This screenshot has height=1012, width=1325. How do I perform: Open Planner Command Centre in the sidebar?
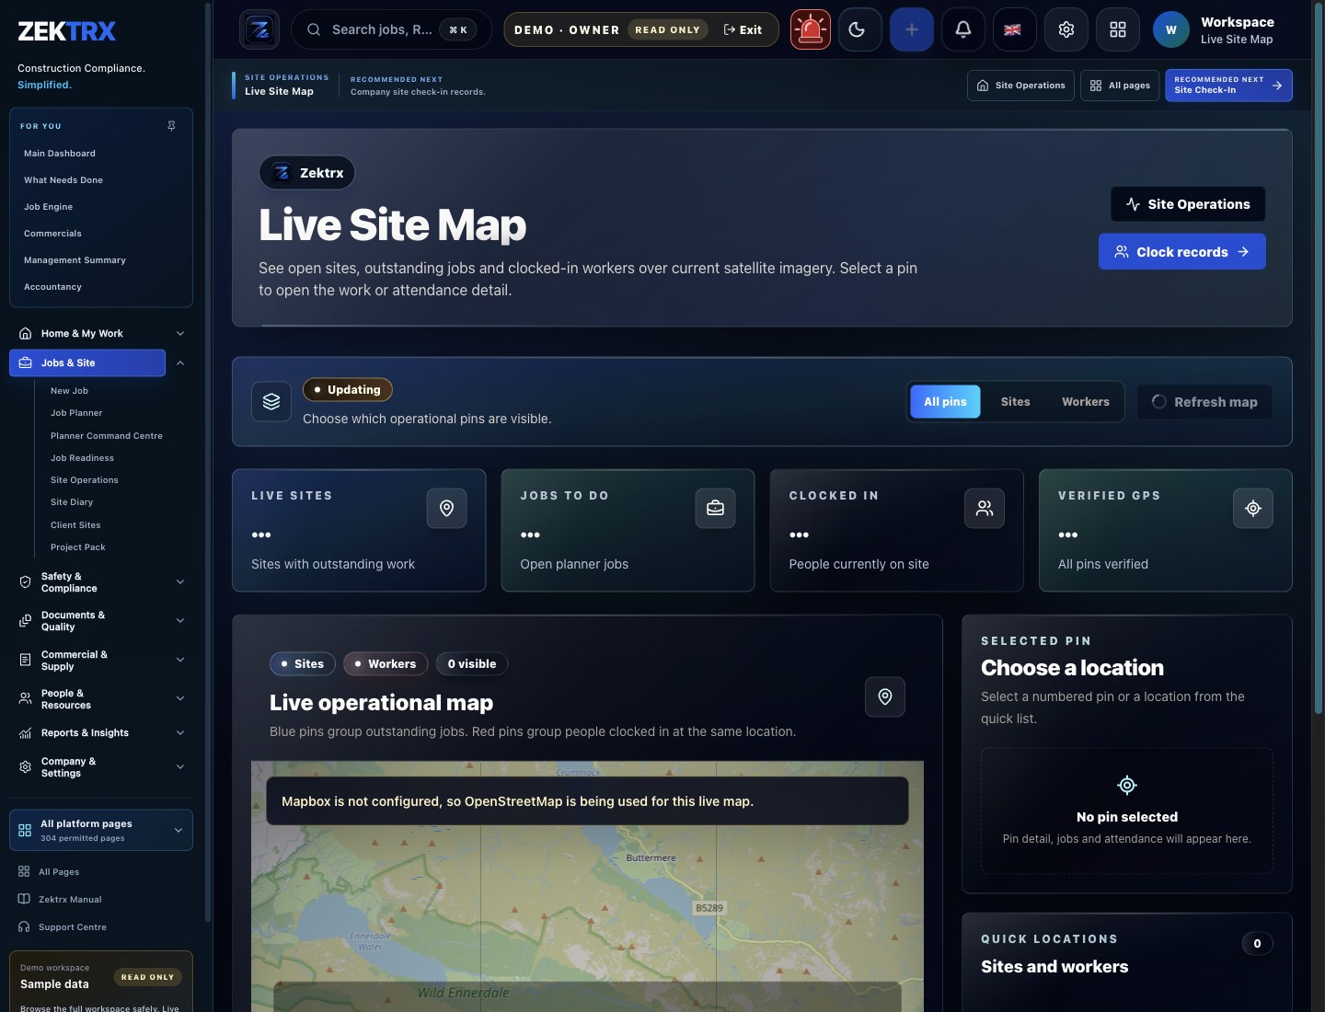click(x=107, y=436)
